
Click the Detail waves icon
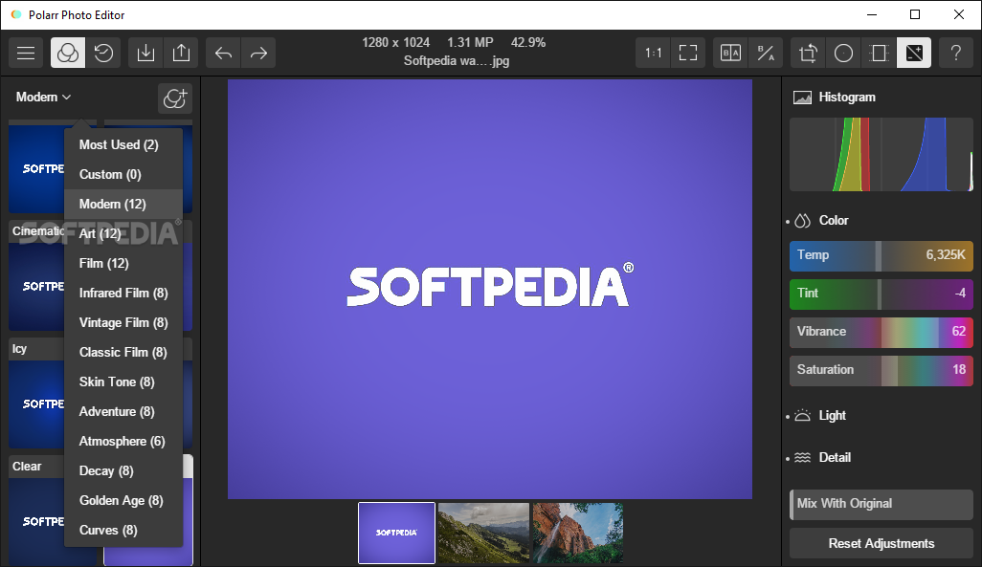point(802,457)
